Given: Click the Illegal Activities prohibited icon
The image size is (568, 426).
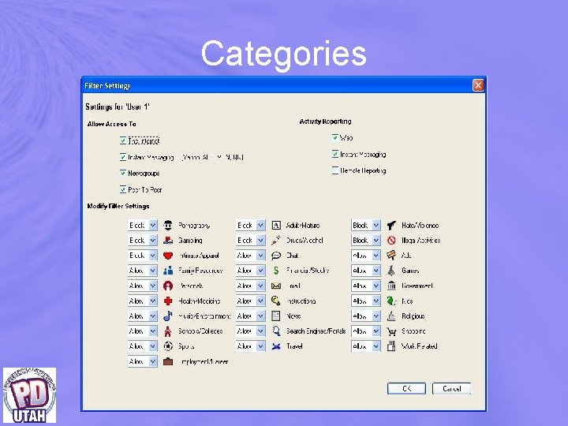Looking at the screenshot, I should tap(391, 240).
